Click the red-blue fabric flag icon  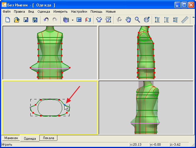coord(88,20)
